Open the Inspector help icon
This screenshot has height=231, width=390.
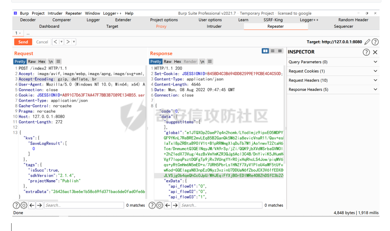click(366, 52)
